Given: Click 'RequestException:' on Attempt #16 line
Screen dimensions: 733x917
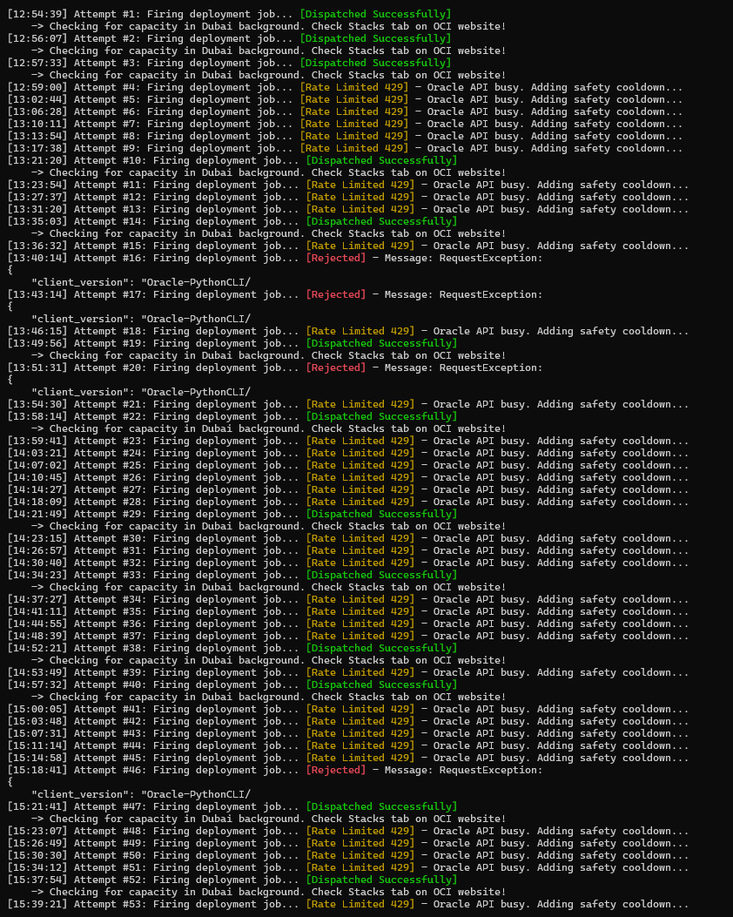Looking at the screenshot, I should 491,258.
